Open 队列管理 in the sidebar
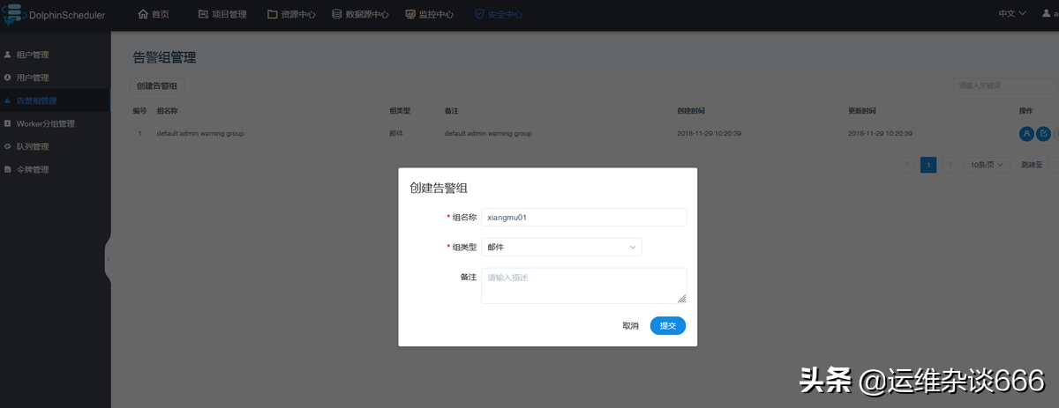Screen dimensions: 1059x408 tap(33, 146)
